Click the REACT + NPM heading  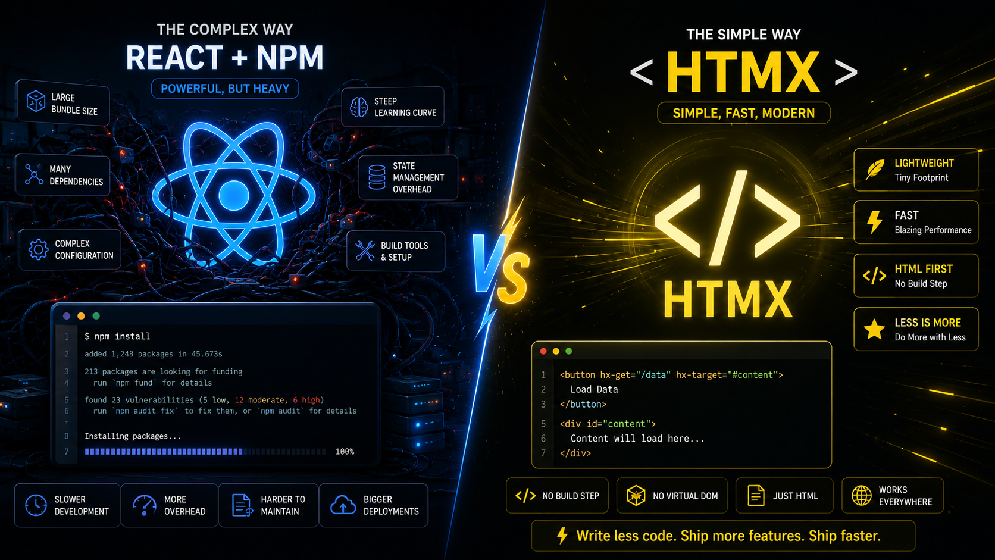click(x=224, y=58)
